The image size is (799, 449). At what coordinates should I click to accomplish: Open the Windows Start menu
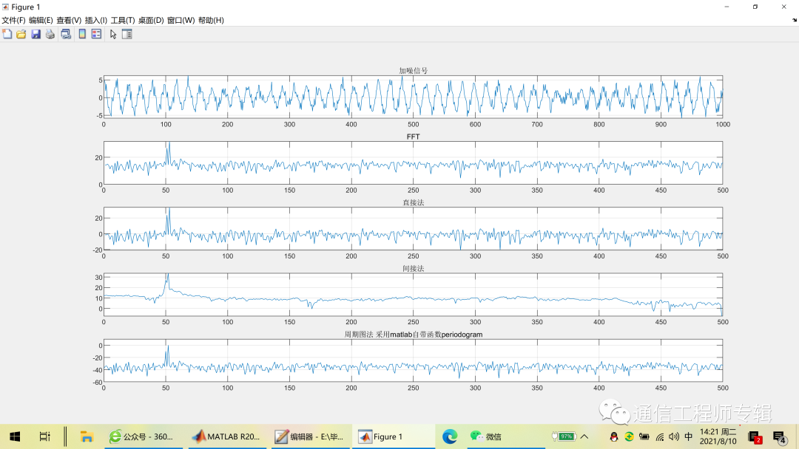pyautogui.click(x=15, y=436)
